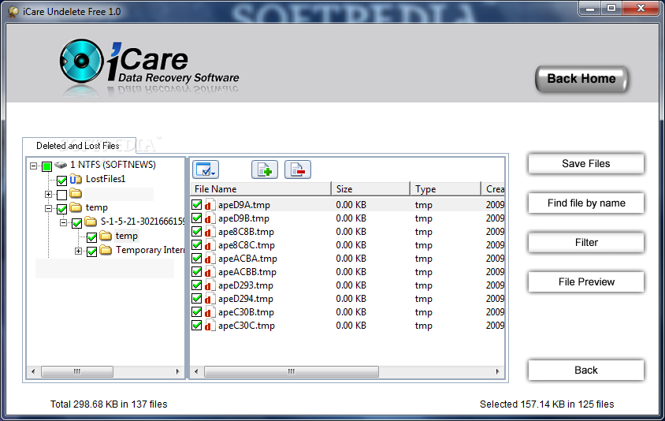Click the file list scroll right arrow
The image size is (665, 421).
click(497, 372)
